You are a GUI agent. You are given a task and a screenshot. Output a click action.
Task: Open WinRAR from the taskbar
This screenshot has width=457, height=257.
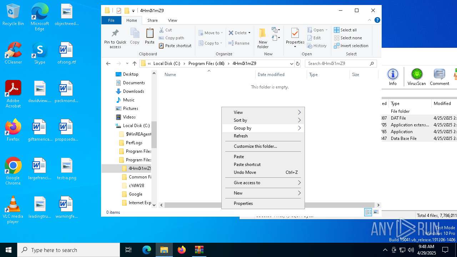coord(199,250)
